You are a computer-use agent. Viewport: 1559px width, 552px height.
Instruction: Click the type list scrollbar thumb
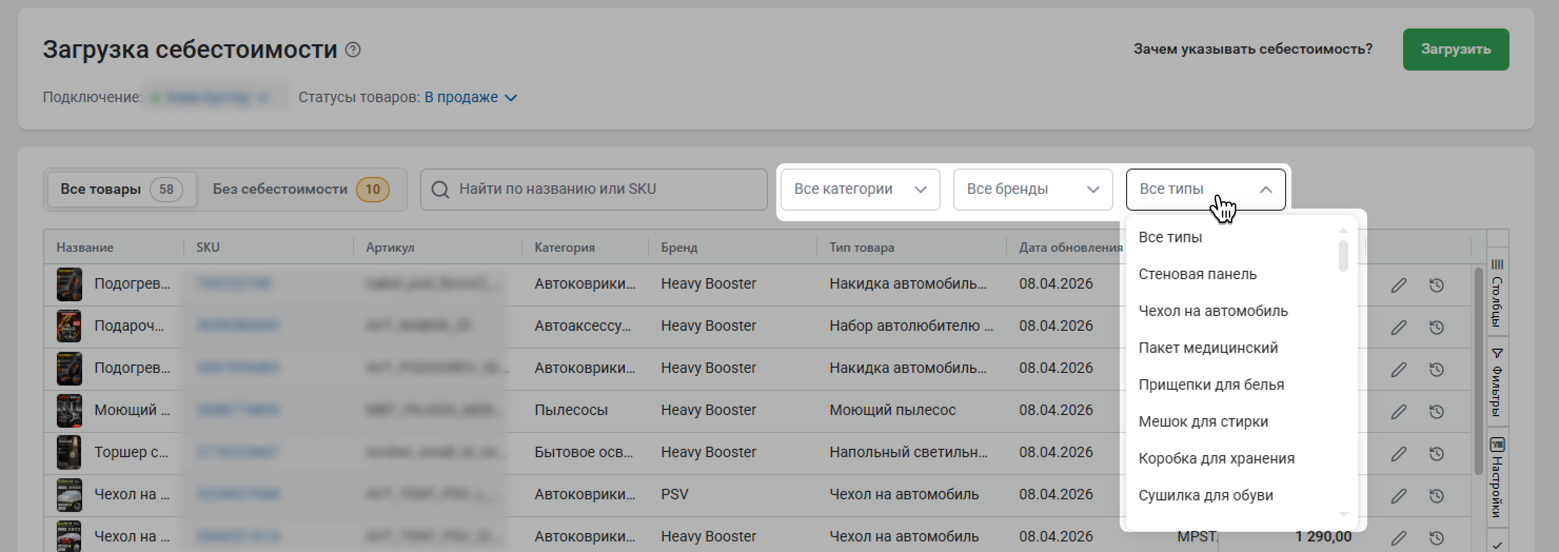(x=1343, y=256)
